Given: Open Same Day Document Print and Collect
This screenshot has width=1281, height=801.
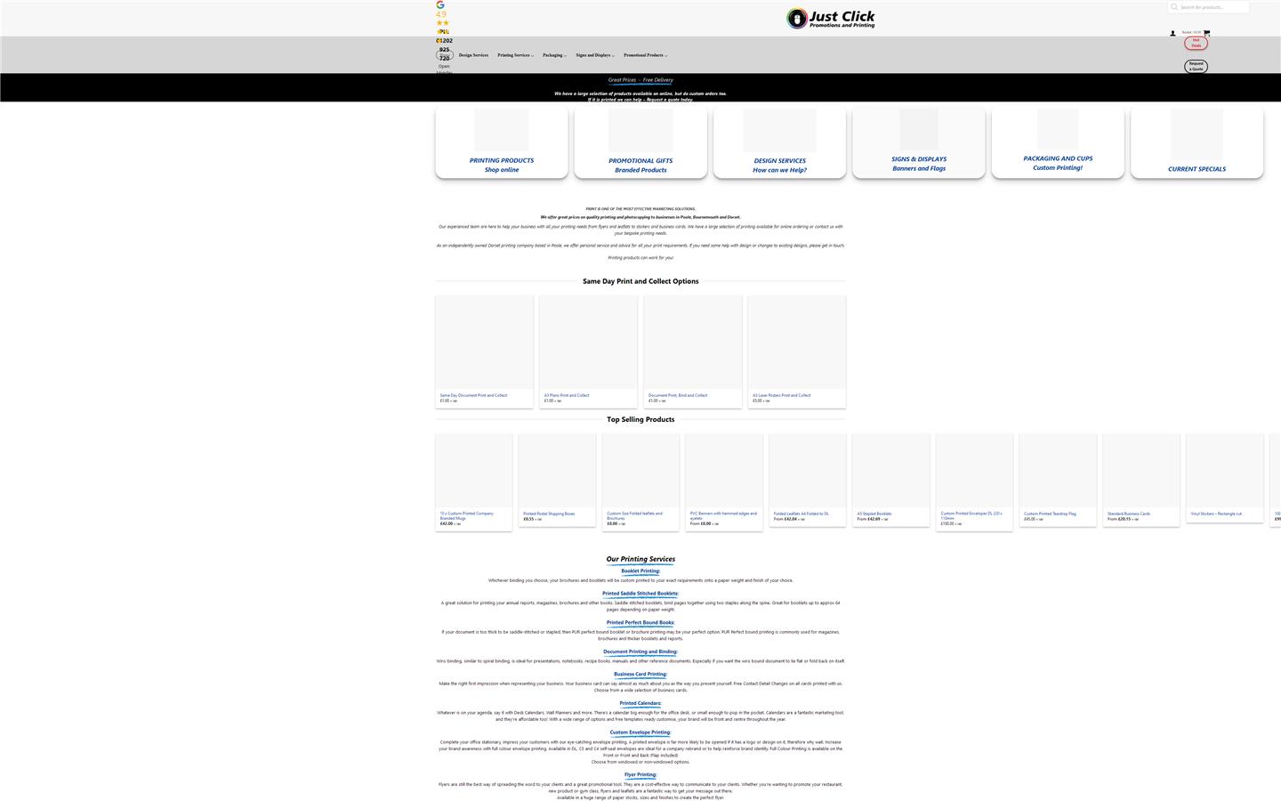Looking at the screenshot, I should pyautogui.click(x=473, y=395).
